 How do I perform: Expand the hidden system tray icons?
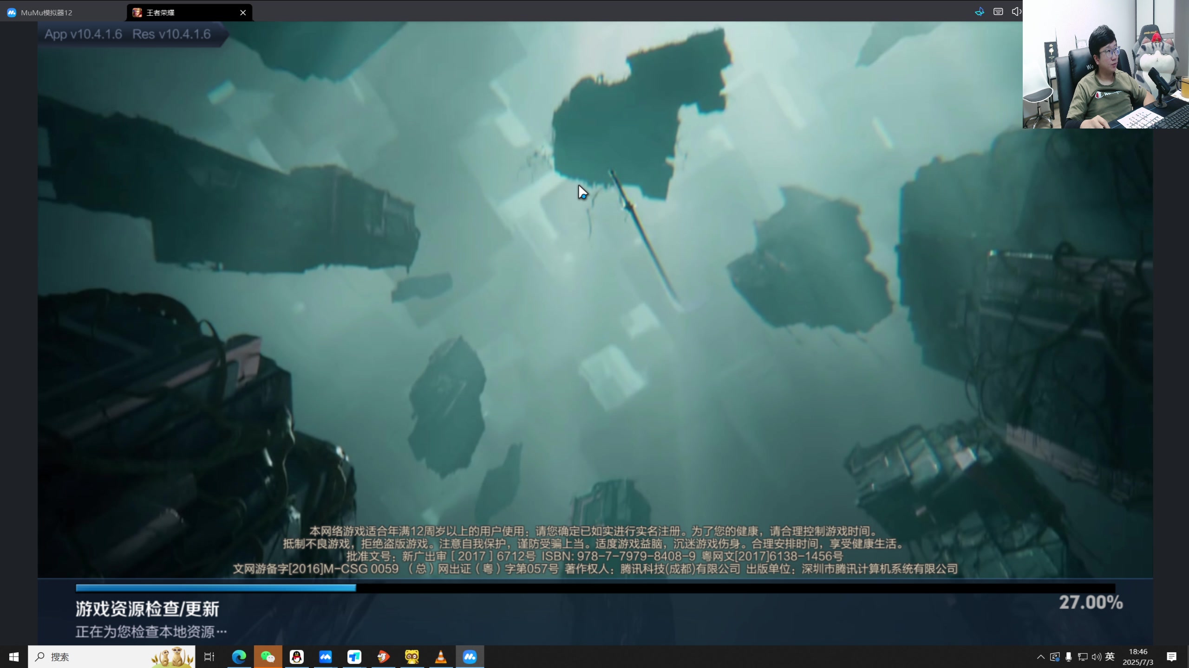(1041, 657)
